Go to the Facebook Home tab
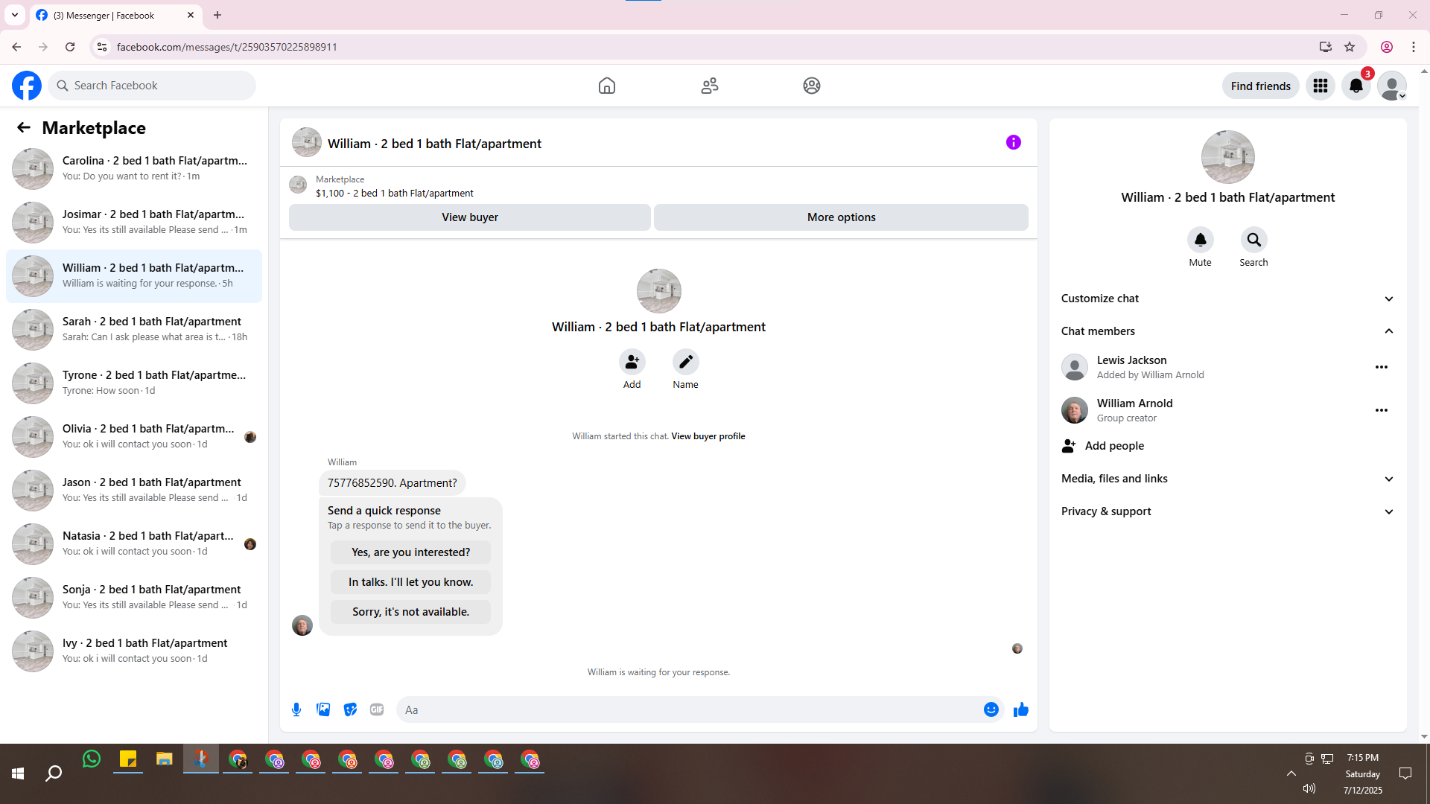The image size is (1430, 804). pos(606,86)
